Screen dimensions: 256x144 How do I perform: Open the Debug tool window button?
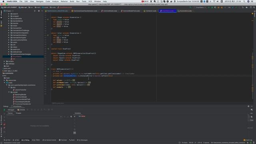pos(26,140)
